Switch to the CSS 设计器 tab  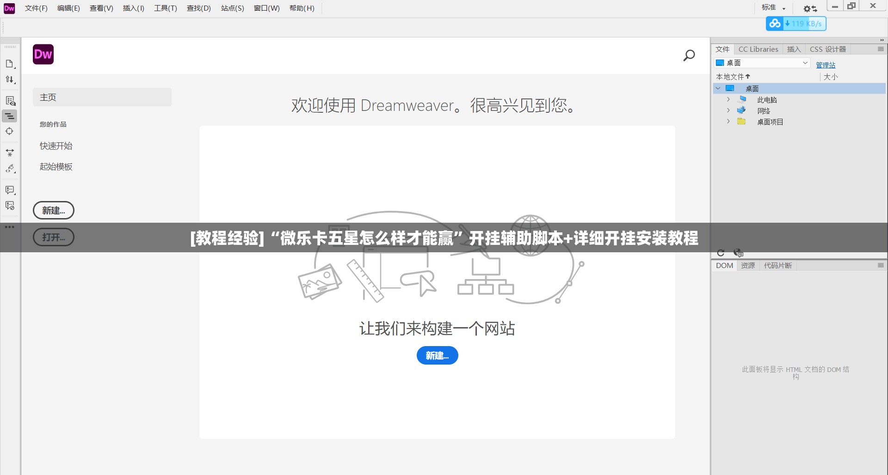[x=828, y=49]
